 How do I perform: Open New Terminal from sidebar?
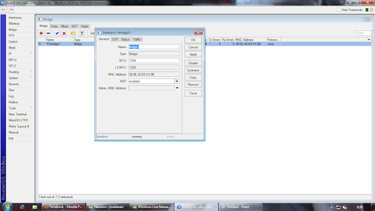tap(18, 114)
